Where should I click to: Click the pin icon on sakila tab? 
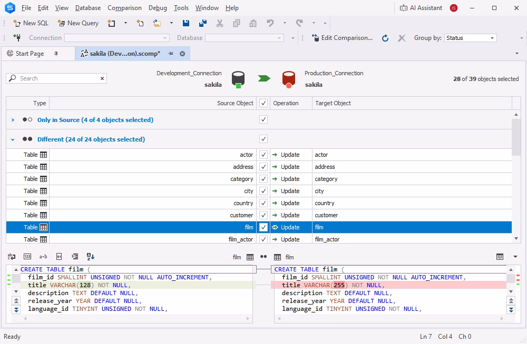pyautogui.click(x=171, y=54)
